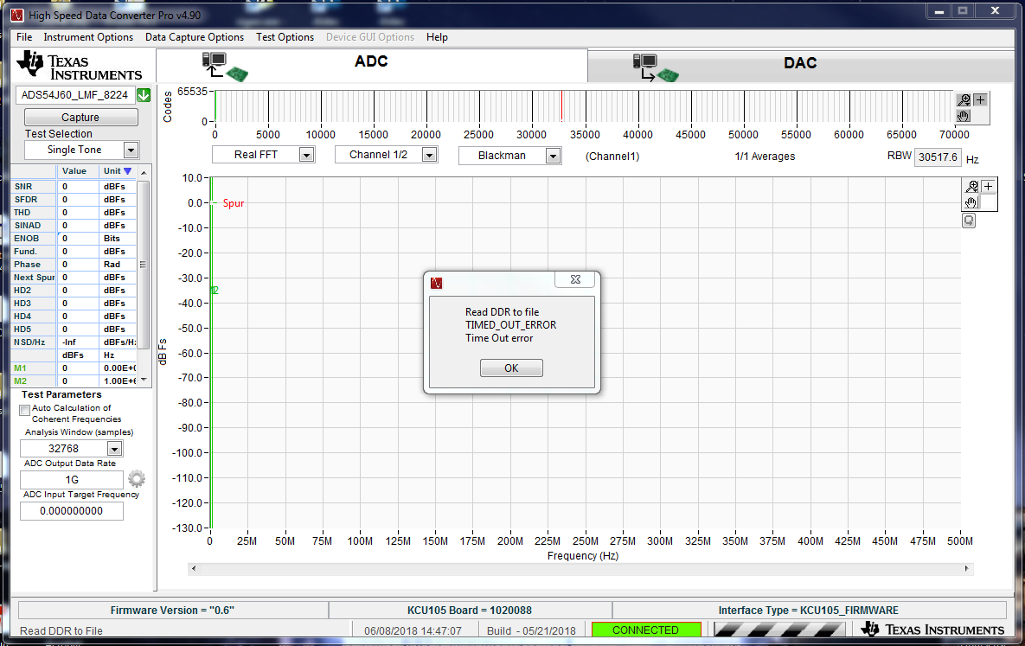The width and height of the screenshot is (1025, 646).
Task: Select the SFDR row in the measurements table
Action: (x=74, y=200)
